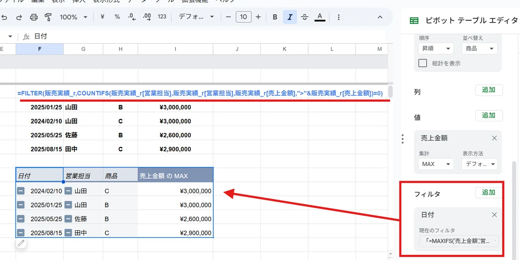The image size is (520, 260).
Task: Collapse the 2025/08/15 pivot row
Action: [21, 233]
